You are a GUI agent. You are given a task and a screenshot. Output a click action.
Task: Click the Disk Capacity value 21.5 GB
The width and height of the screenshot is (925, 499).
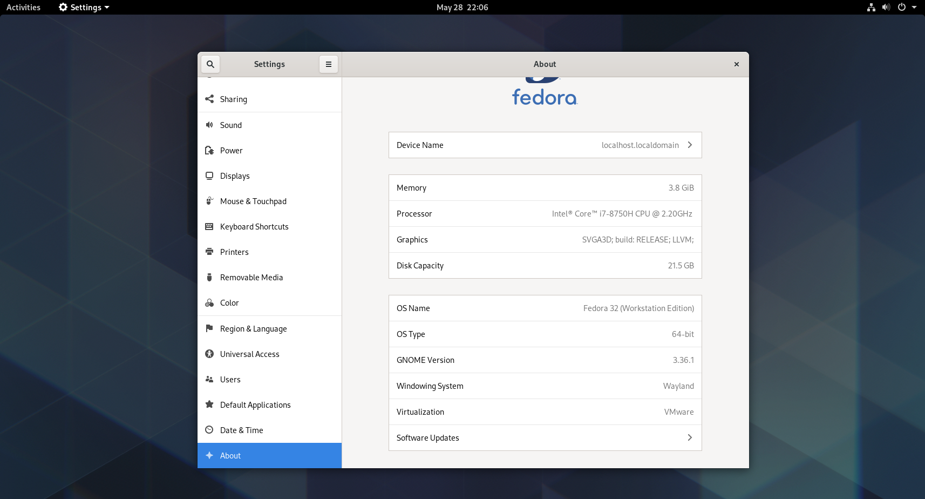(x=681, y=266)
